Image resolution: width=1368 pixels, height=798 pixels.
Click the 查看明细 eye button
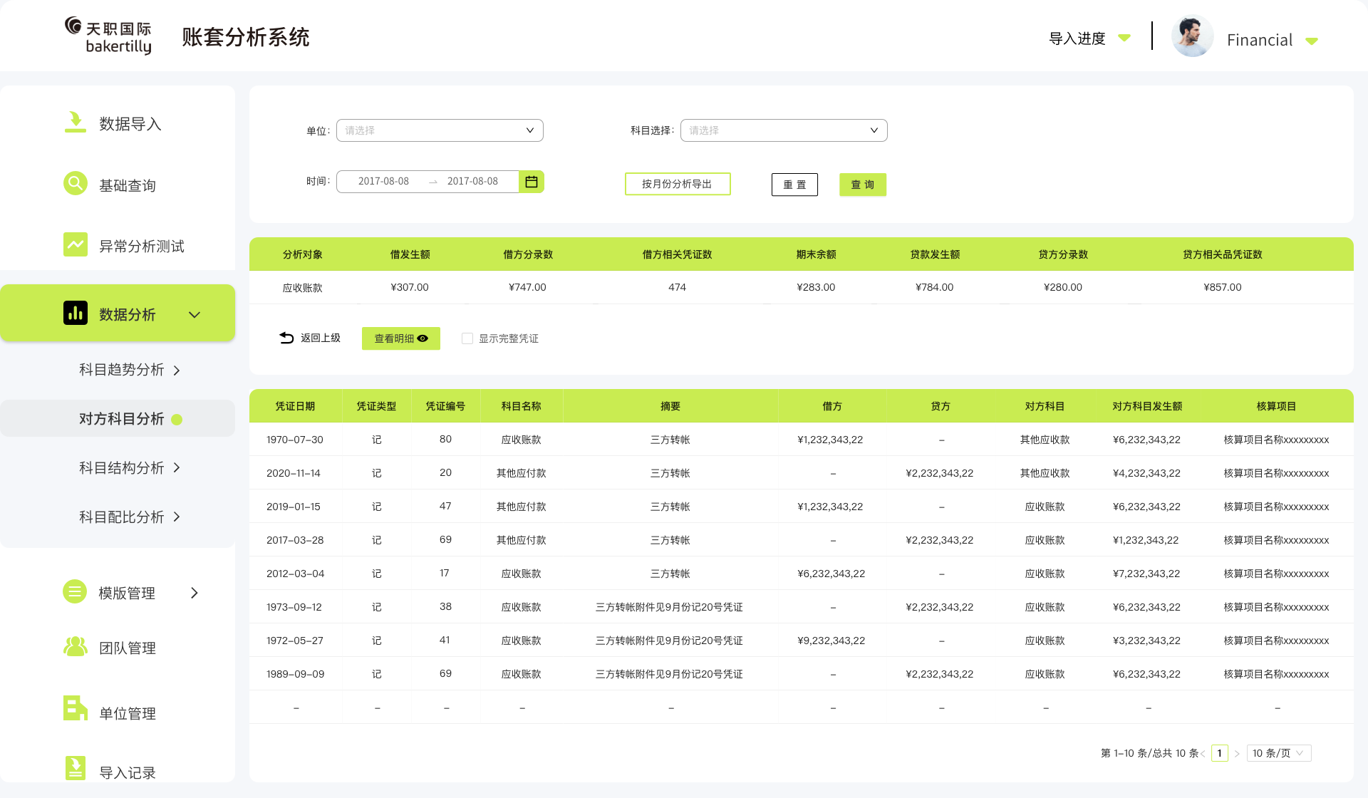click(400, 338)
